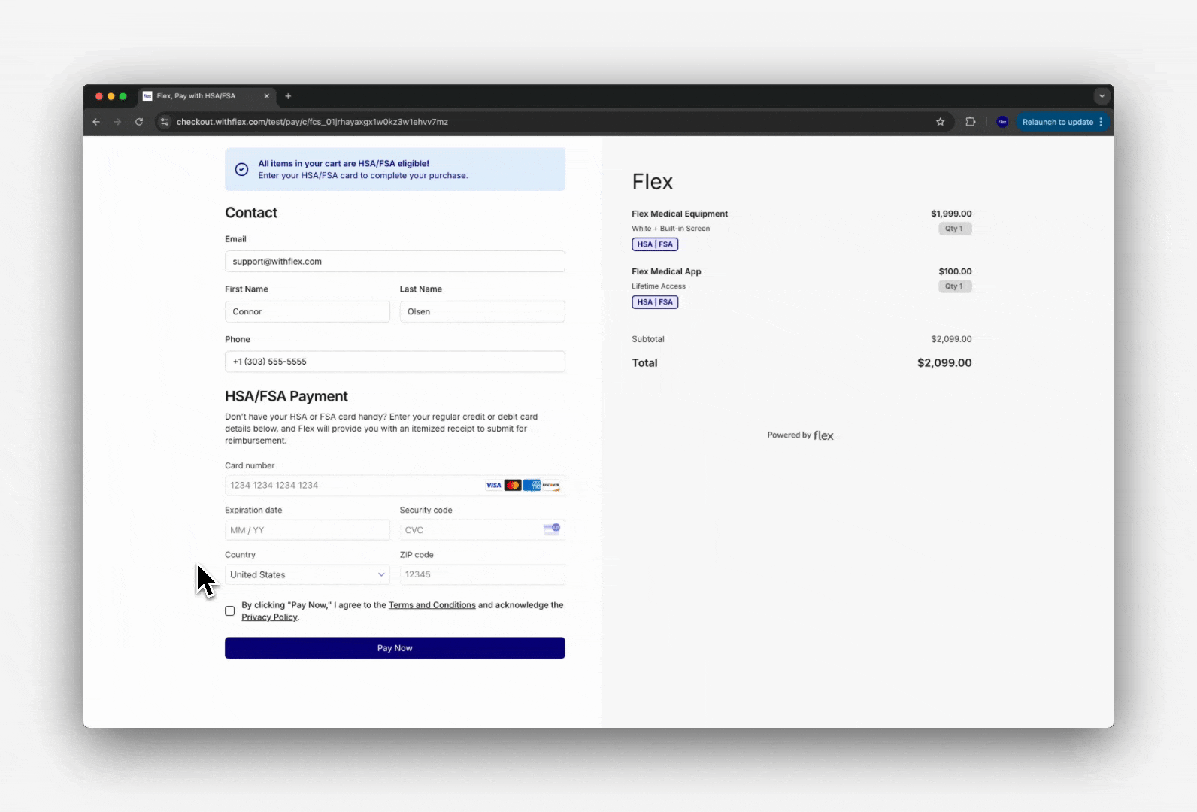This screenshot has width=1197, height=812.
Task: Click the HSA/FSA Payment heading
Action: coord(286,396)
